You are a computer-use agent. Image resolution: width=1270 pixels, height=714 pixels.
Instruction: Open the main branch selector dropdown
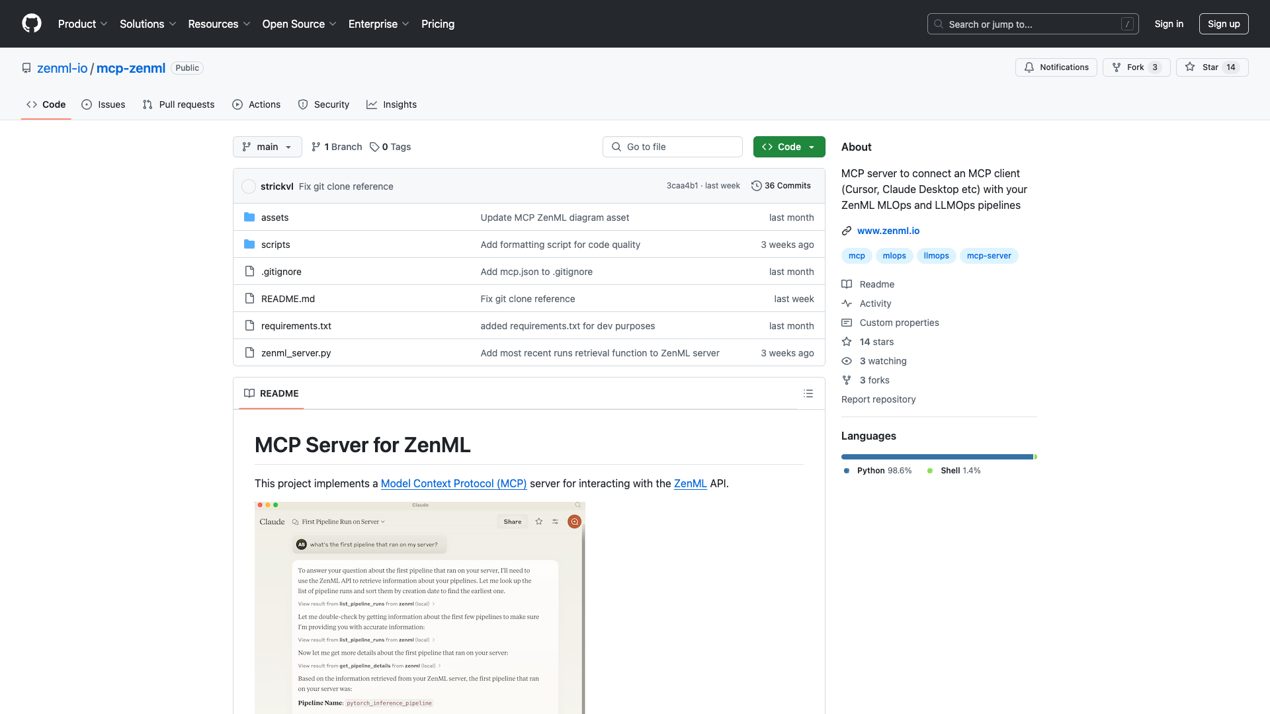[267, 147]
